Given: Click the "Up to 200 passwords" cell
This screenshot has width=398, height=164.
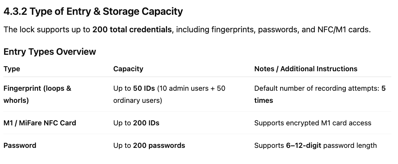Looking at the screenshot, I should pyautogui.click(x=149, y=146).
